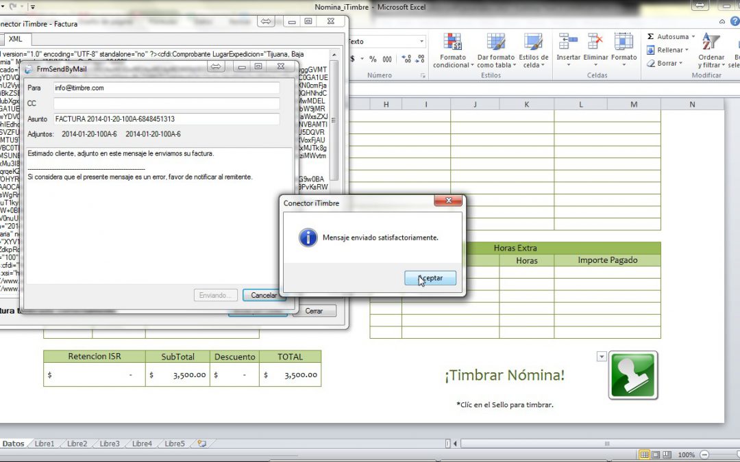Select the Libre2 sheet tab
This screenshot has height=462, width=740.
(77, 444)
